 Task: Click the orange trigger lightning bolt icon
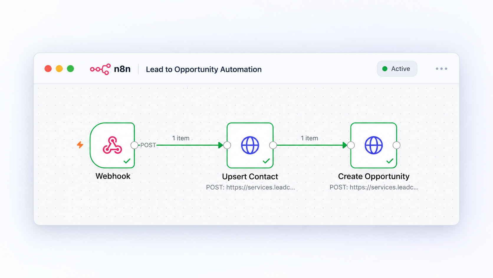80,145
